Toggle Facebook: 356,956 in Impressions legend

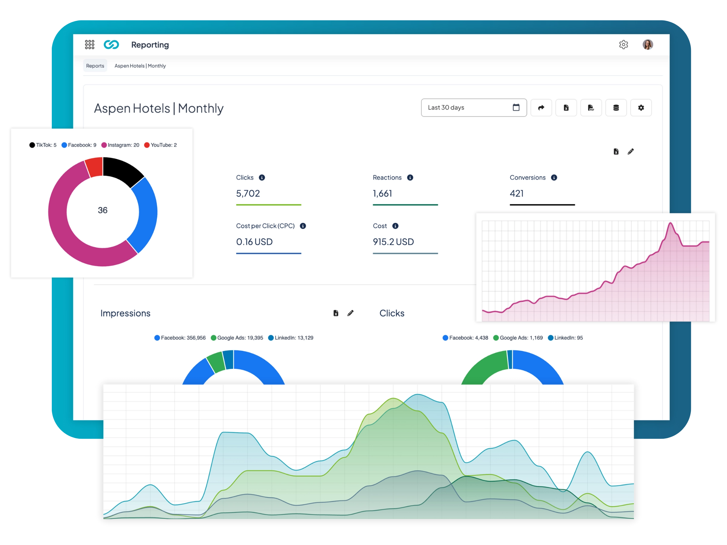click(180, 337)
